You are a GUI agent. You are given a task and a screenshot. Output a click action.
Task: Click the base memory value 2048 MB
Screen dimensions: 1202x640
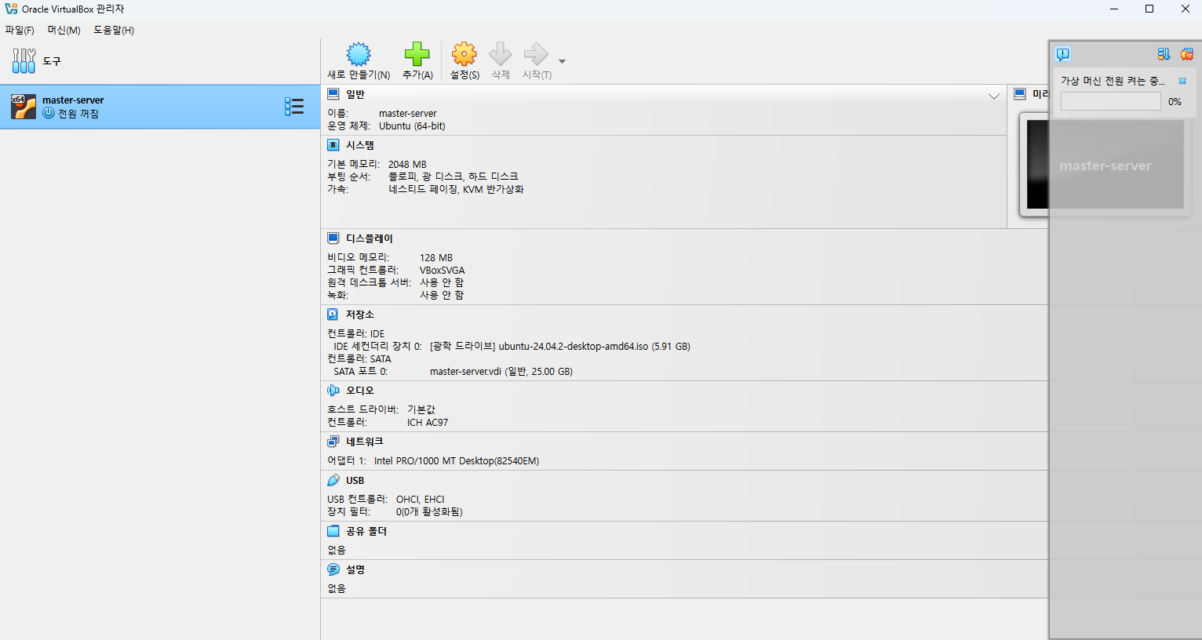[x=407, y=164]
